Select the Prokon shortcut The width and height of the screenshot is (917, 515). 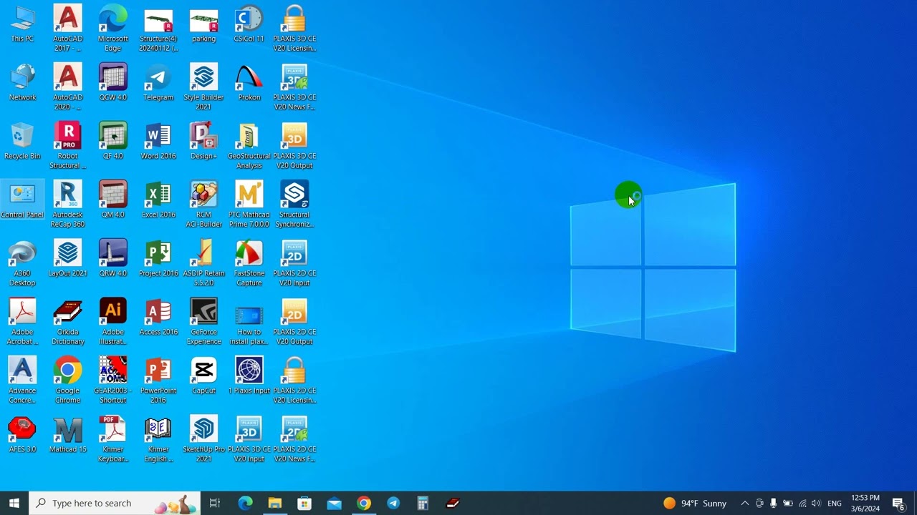pos(249,83)
